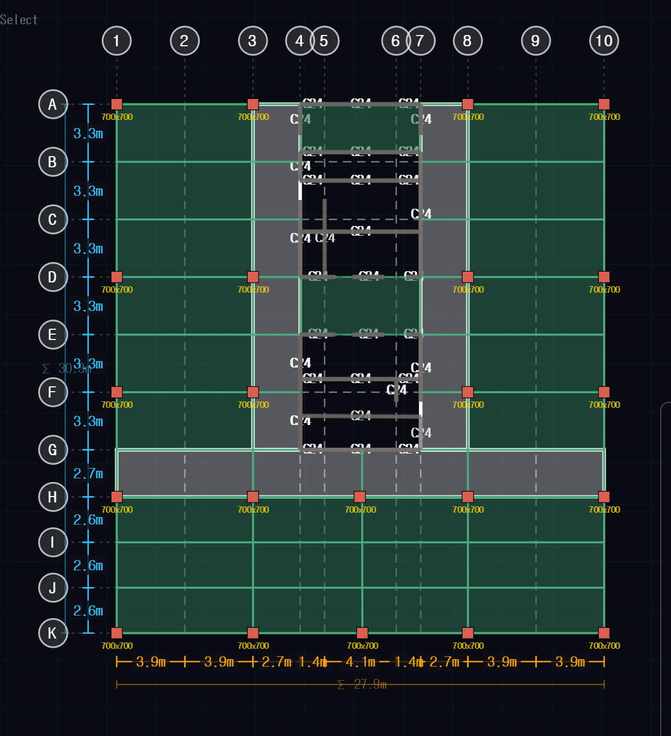671x736 pixels.
Task: Pick the red column at grid A-1
Action: (x=117, y=104)
